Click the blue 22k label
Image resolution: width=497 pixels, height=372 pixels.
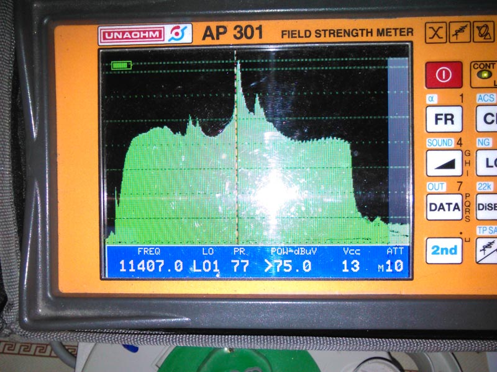pyautogui.click(x=485, y=187)
